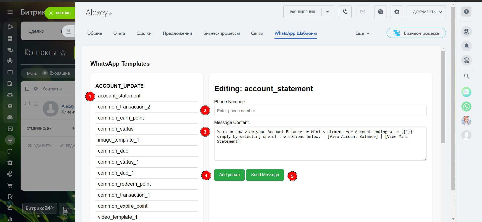482x222 pixels.
Task: Expand the Расширения dropdown arrow
Action: (327, 12)
